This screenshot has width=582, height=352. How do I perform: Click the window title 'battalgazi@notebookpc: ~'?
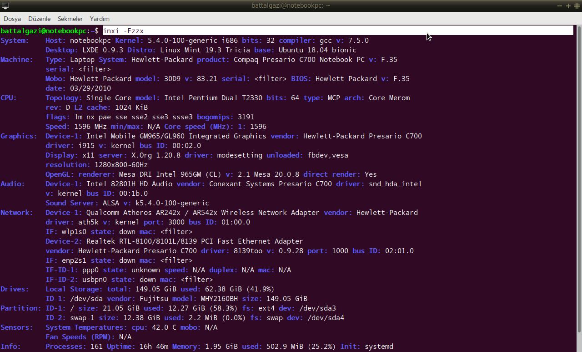(x=291, y=5)
